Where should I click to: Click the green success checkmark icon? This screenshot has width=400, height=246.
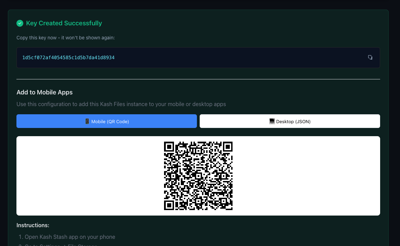(20, 23)
